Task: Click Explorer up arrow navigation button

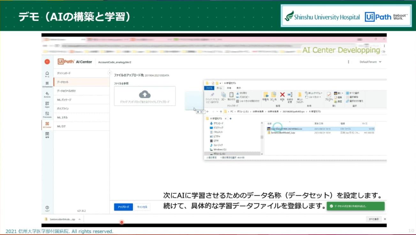Action: click(x=221, y=112)
